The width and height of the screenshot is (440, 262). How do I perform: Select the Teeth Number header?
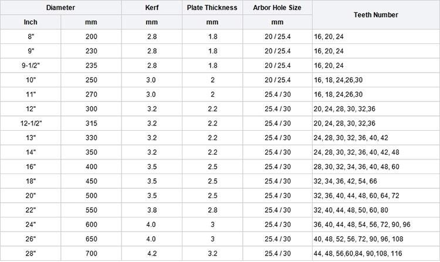[x=376, y=15]
